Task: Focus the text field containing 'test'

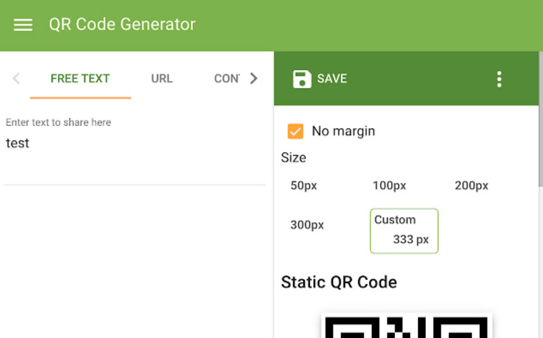Action: (128, 143)
